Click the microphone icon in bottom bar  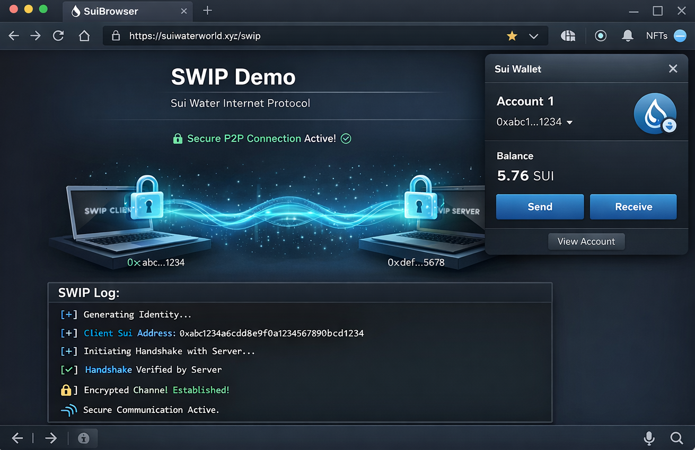click(648, 438)
